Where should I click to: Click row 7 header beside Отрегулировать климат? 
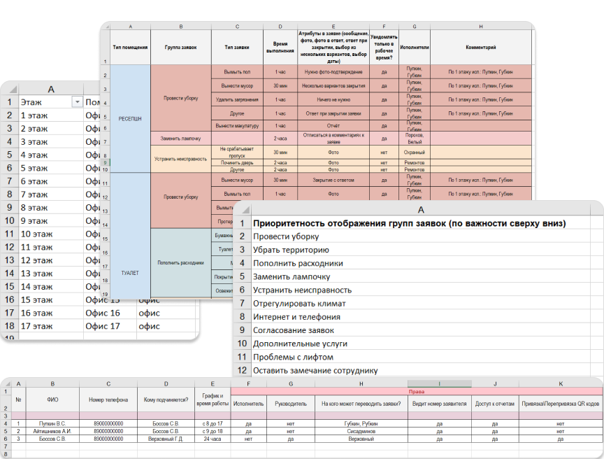(242, 304)
